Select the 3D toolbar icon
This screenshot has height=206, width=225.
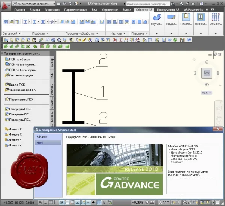coord(48,40)
